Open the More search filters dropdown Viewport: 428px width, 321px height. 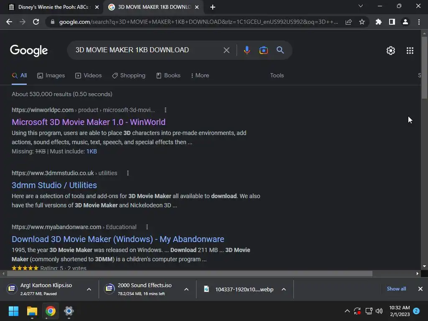[200, 76]
